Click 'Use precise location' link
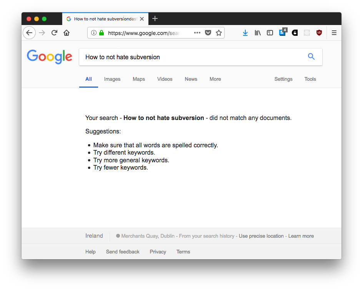 (x=261, y=236)
